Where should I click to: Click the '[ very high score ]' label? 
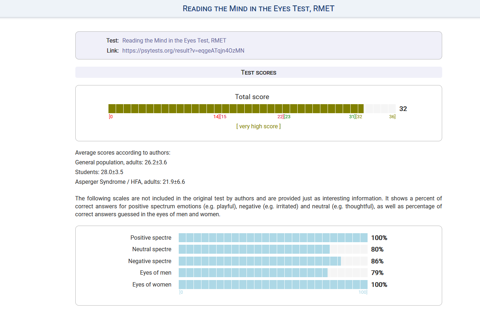(x=258, y=127)
